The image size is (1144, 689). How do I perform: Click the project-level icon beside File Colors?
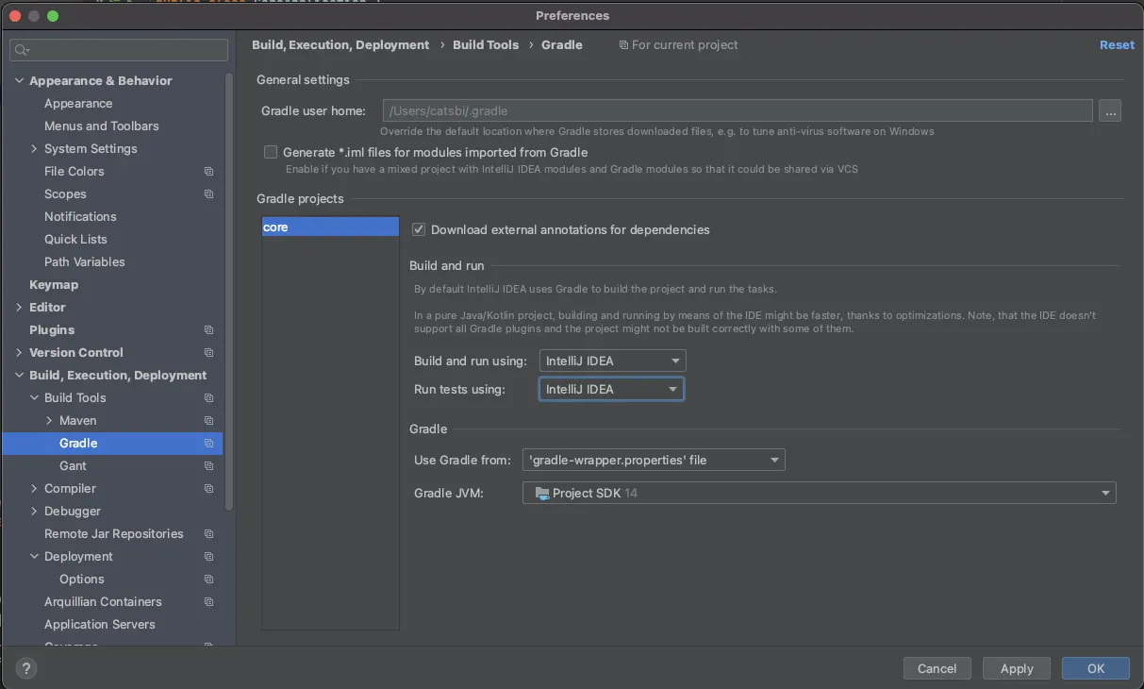click(x=209, y=172)
